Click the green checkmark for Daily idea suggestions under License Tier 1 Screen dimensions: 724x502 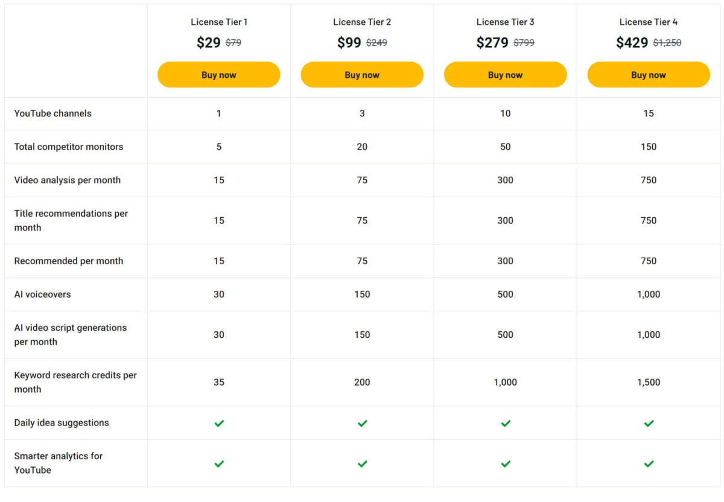pyautogui.click(x=218, y=422)
